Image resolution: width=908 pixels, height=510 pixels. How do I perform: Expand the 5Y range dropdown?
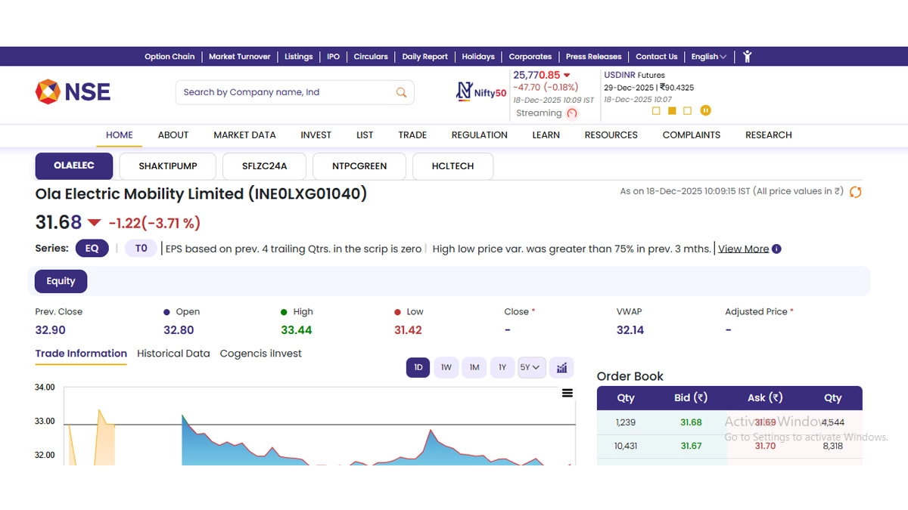coord(531,368)
